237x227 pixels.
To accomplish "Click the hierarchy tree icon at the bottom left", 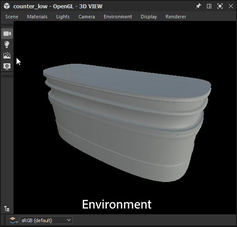I will [7, 209].
